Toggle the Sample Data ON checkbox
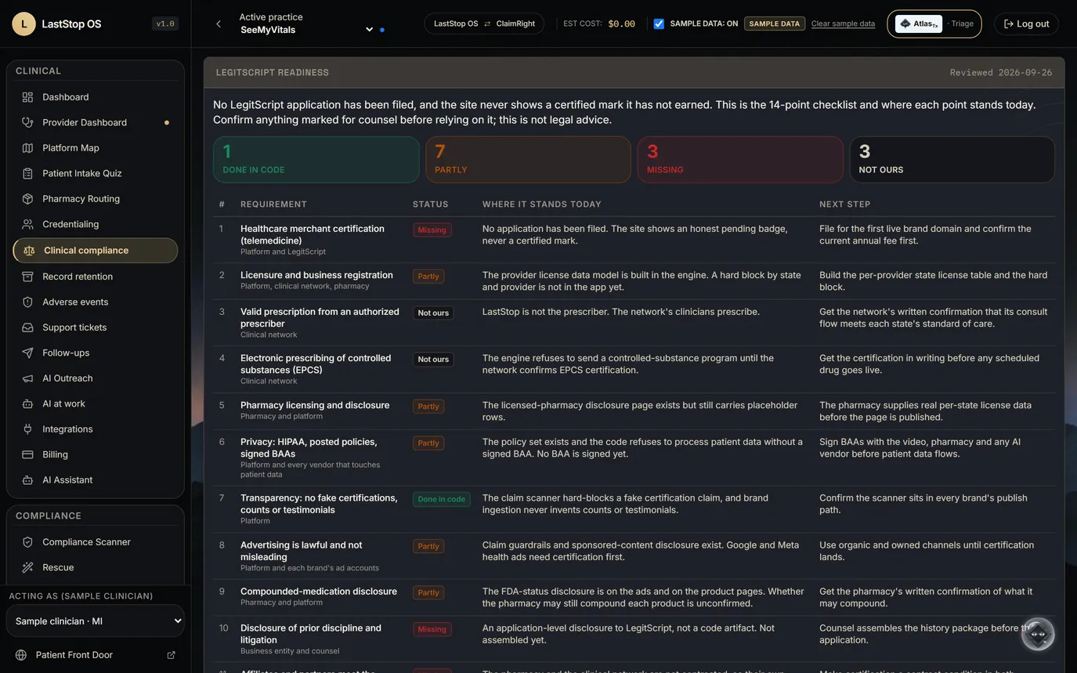The image size is (1077, 673). (x=659, y=24)
